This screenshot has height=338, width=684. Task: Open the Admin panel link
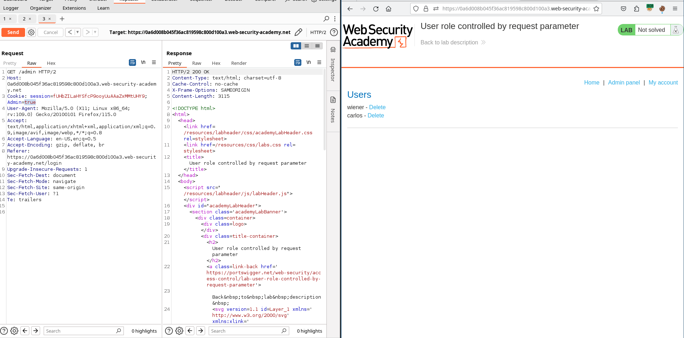click(624, 82)
